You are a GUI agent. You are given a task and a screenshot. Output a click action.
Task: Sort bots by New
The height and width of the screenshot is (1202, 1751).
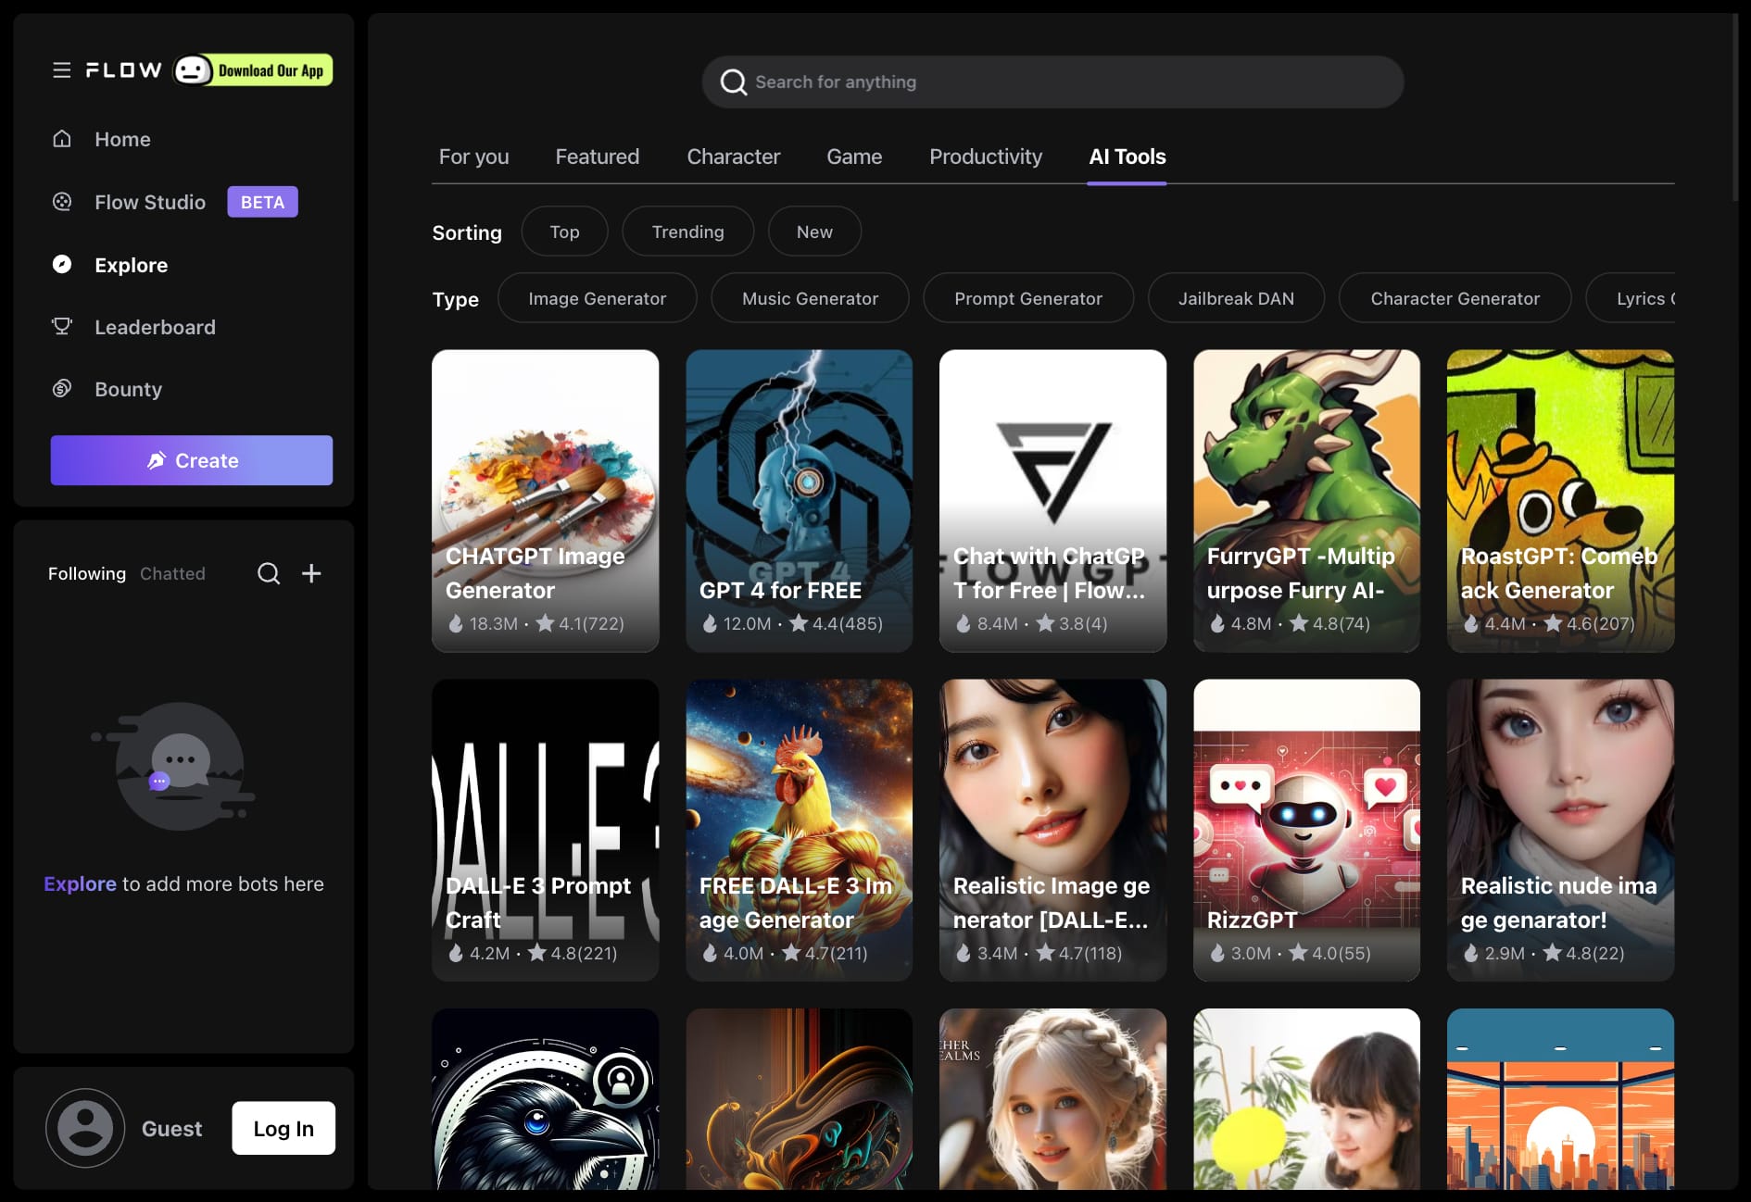815,232
